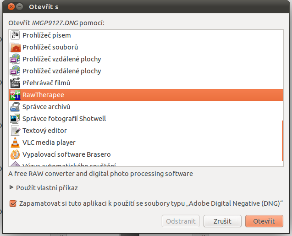Click the 'Zrušit' button to cancel
Viewport: 292px width, 236px height.
(222, 221)
